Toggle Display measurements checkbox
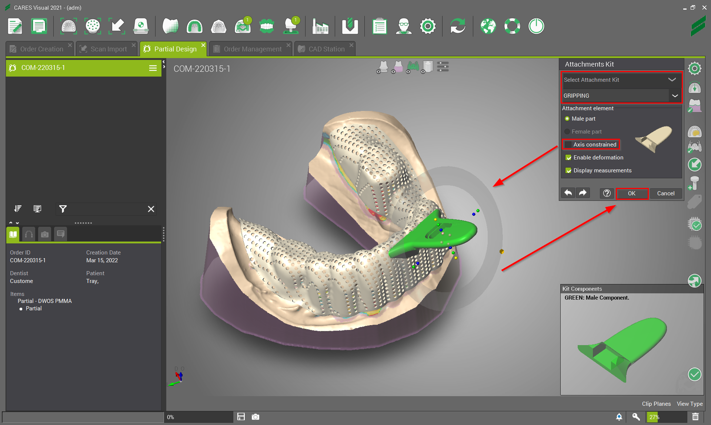The image size is (711, 425). click(568, 171)
